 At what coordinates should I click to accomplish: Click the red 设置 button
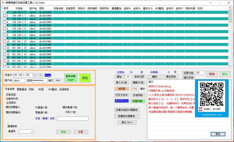pos(81,132)
